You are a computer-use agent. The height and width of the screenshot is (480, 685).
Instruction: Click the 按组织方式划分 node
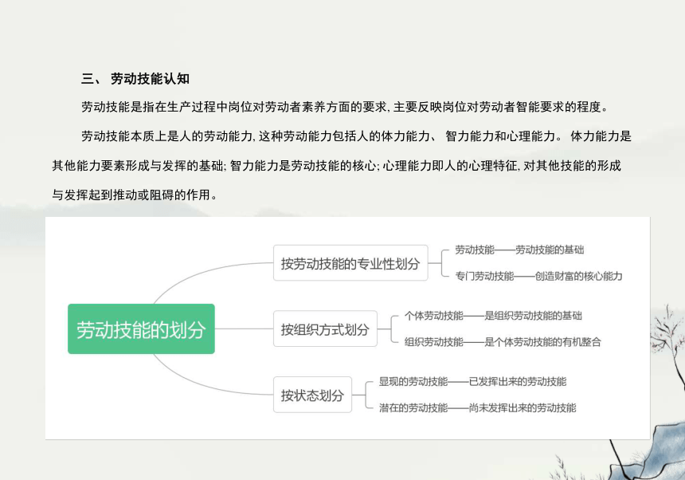325,329
